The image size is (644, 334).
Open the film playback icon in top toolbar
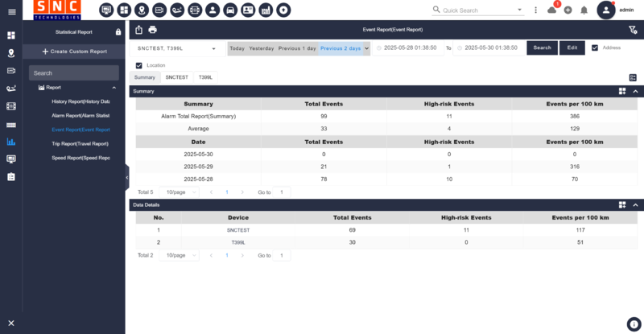point(195,10)
